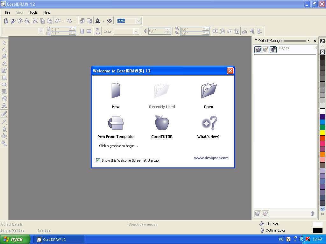The height and width of the screenshot is (244, 326).
Task: Toggle portrait page orientation button
Action: (82, 31)
